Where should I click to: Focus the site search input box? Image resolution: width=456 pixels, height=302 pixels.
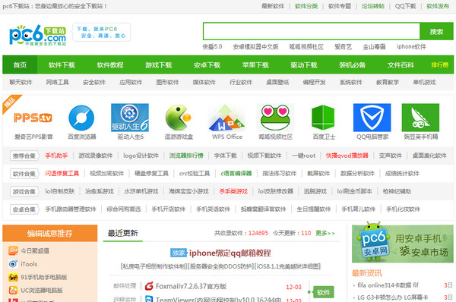(312, 31)
